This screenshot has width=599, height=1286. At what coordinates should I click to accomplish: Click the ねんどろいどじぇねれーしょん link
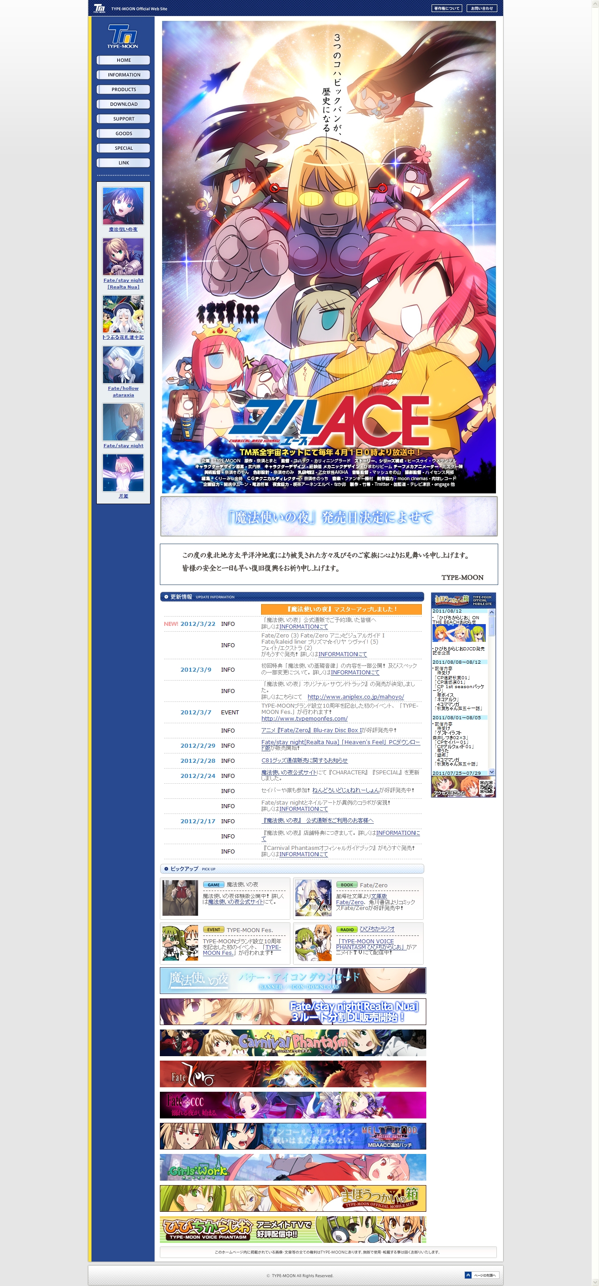pyautogui.click(x=345, y=790)
